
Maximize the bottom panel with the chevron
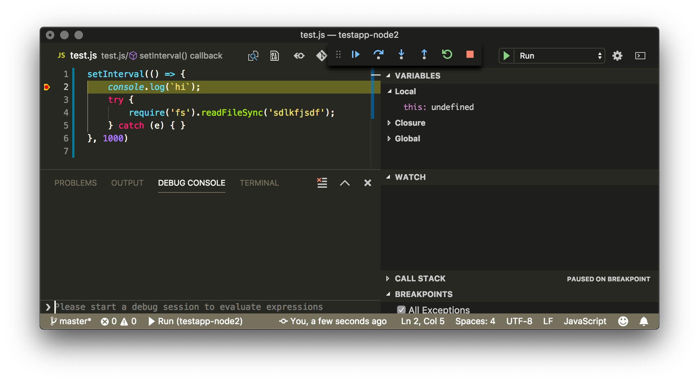coord(344,183)
